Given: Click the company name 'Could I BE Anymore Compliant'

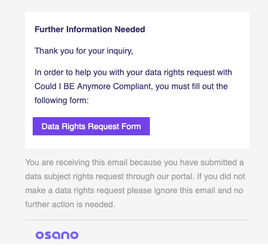Looking at the screenshot, I should [93, 86].
